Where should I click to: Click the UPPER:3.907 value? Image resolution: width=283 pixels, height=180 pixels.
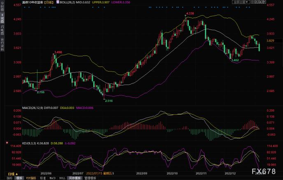point(101,2)
